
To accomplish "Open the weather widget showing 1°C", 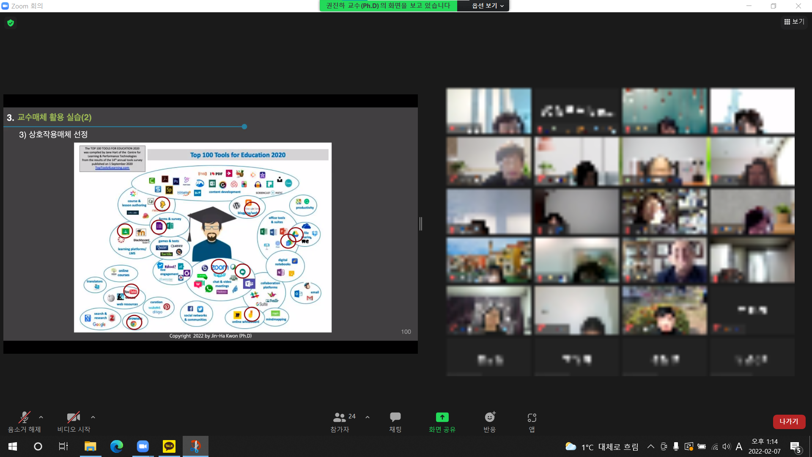I will tap(601, 447).
